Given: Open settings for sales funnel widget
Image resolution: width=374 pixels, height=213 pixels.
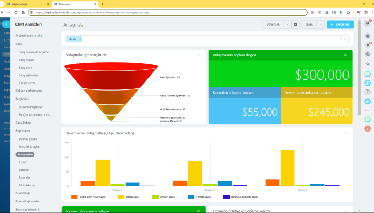Looking at the screenshot, I should [198, 55].
